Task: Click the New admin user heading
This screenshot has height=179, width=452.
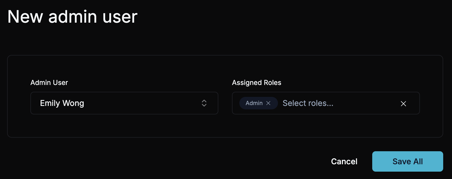Action: 72,16
